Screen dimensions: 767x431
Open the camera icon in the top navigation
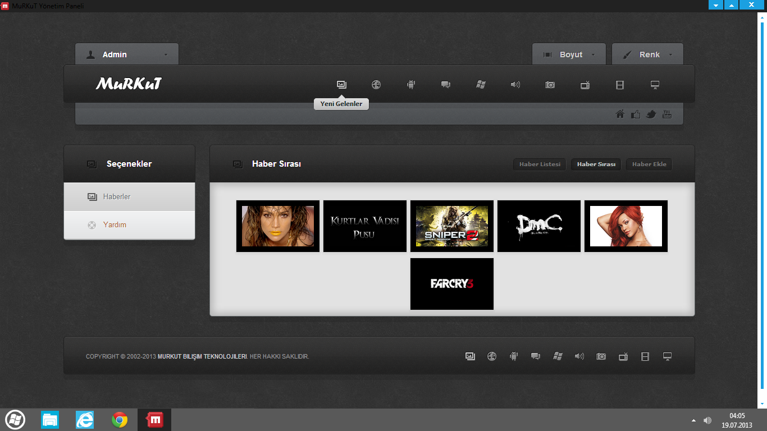(x=550, y=85)
